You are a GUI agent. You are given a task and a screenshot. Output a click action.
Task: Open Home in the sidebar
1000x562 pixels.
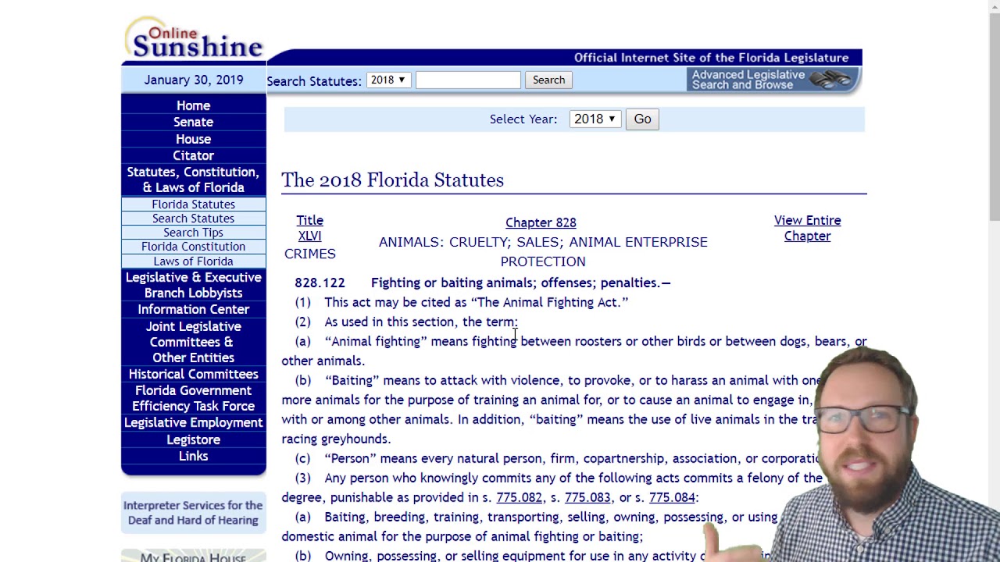pos(193,105)
